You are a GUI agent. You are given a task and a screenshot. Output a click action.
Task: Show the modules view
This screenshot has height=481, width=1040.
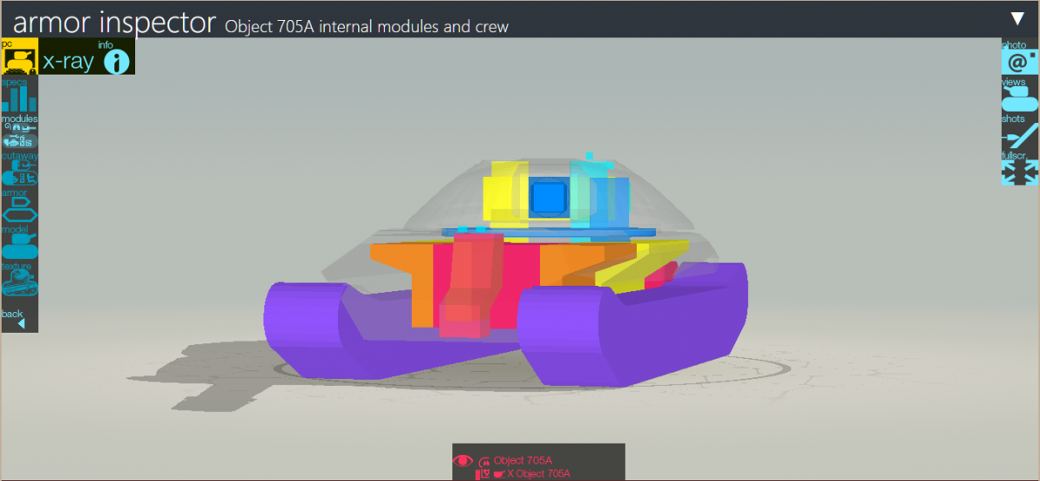pyautogui.click(x=19, y=131)
